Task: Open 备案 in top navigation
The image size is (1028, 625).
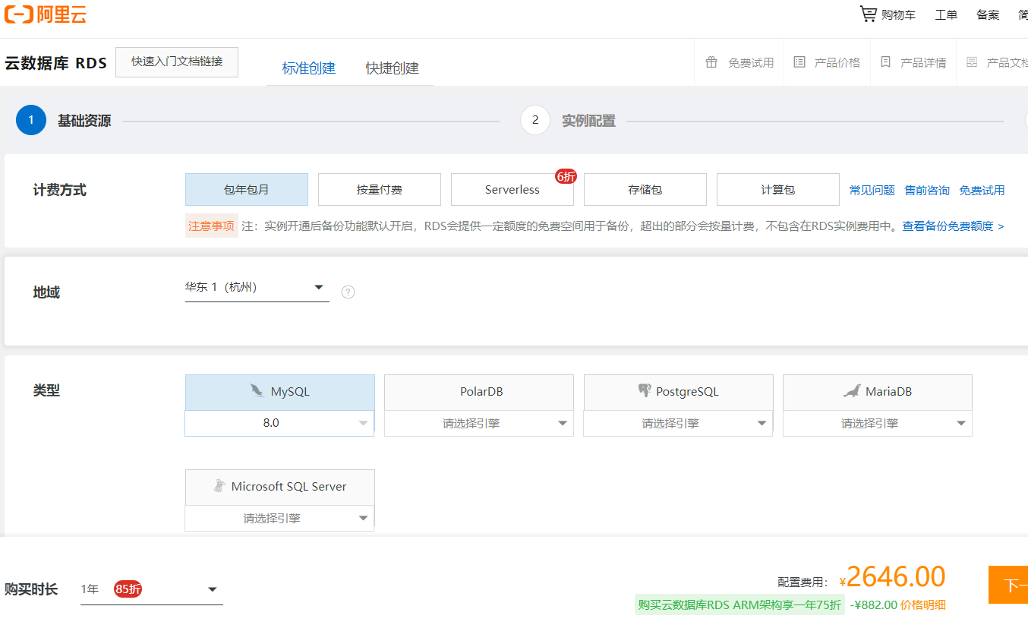Action: [988, 14]
